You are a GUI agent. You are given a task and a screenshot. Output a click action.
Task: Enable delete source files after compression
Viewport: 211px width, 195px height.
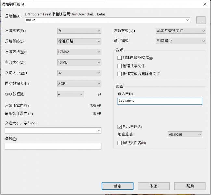120,74
